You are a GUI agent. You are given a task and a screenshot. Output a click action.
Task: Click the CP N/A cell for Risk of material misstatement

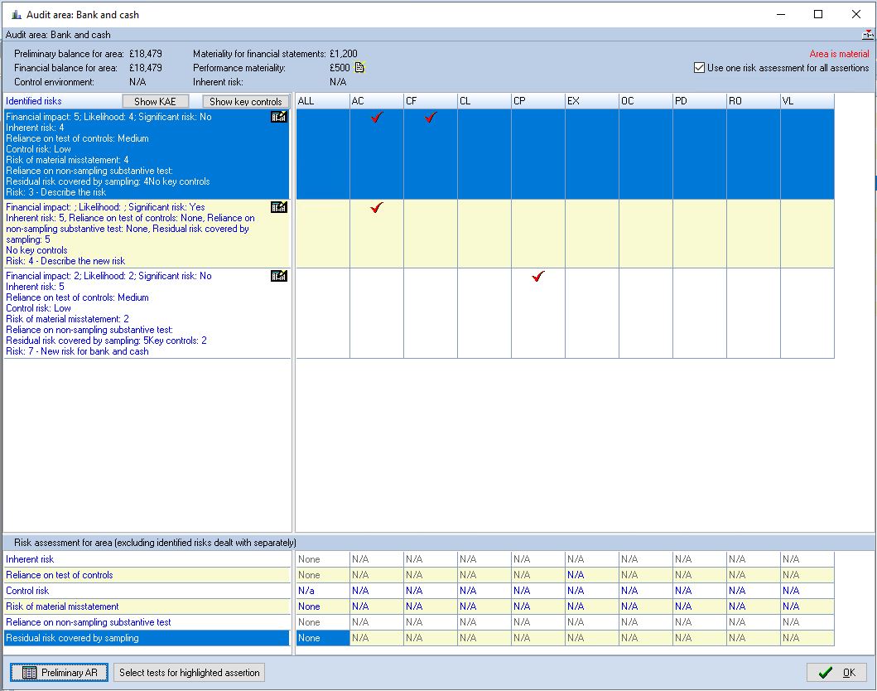(x=538, y=606)
